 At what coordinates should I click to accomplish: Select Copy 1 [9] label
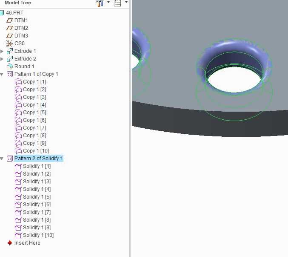34,143
